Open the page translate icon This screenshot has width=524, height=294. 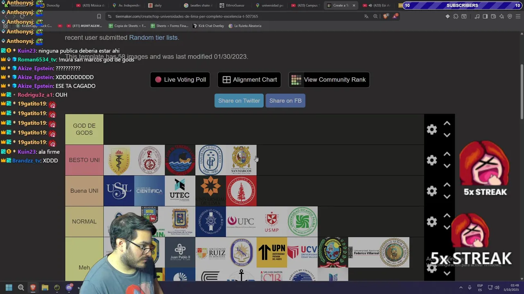click(x=366, y=16)
